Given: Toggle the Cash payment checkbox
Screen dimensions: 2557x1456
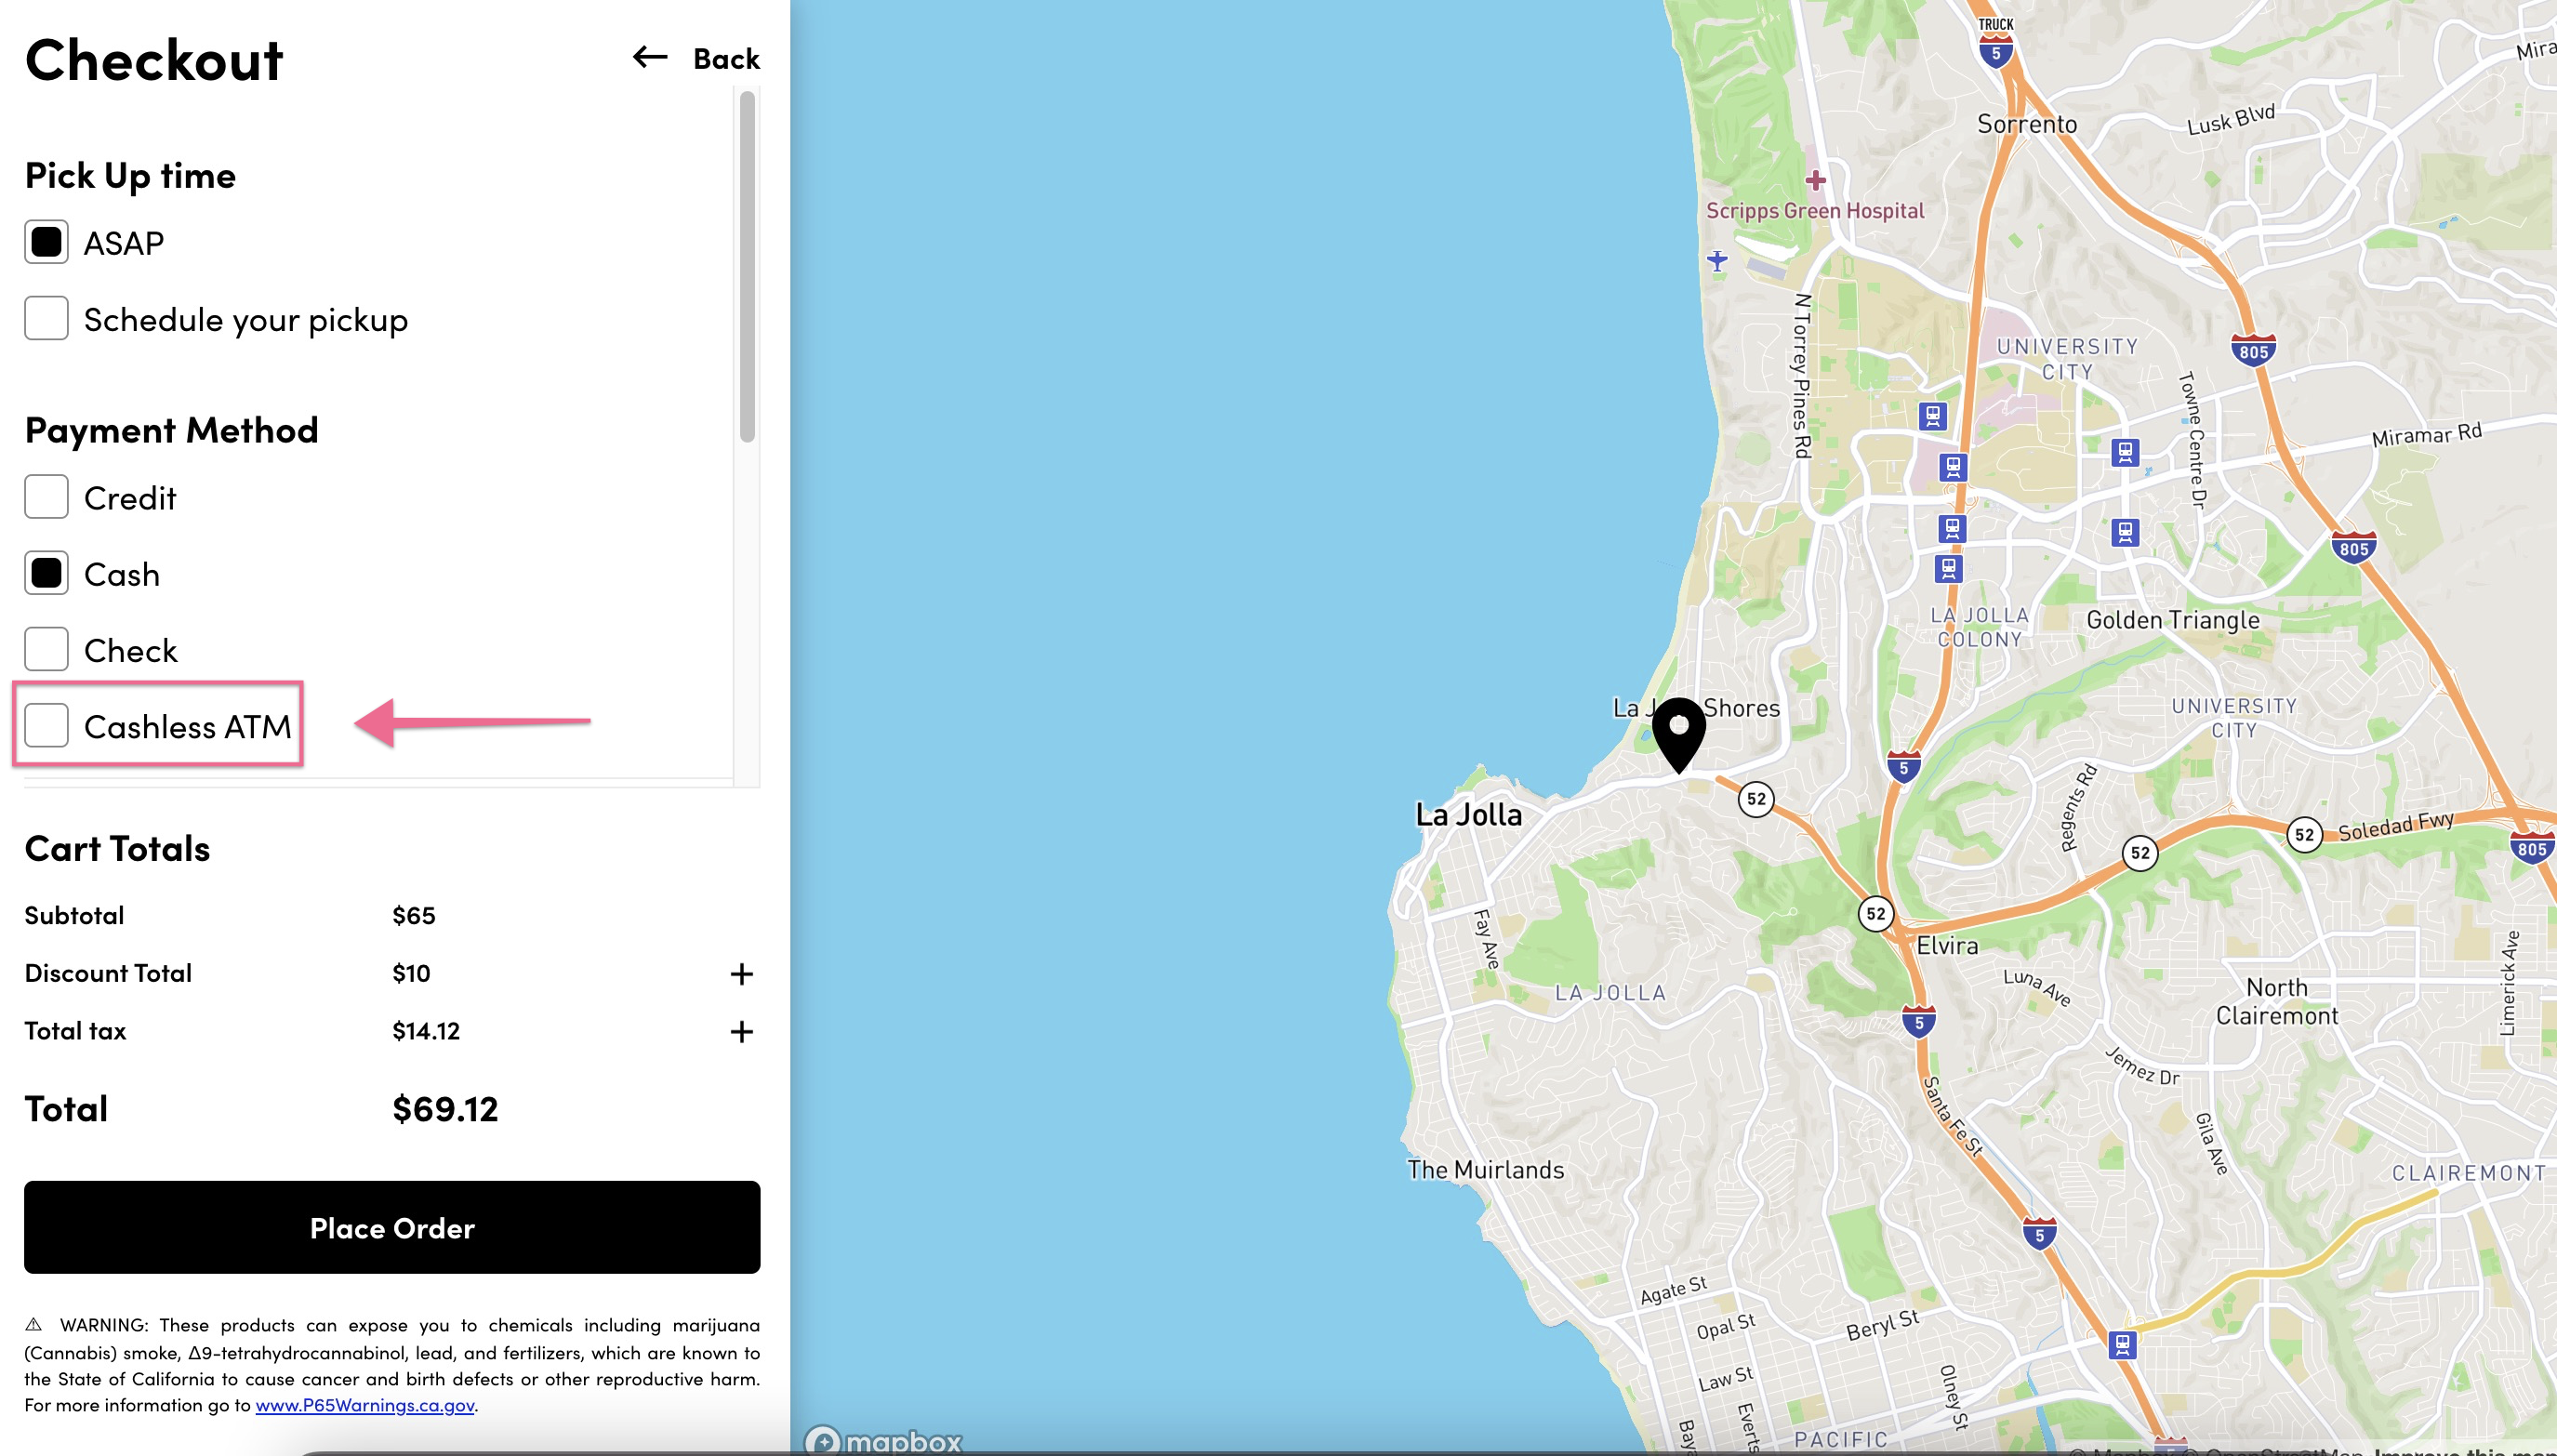Looking at the screenshot, I should pos(46,574).
